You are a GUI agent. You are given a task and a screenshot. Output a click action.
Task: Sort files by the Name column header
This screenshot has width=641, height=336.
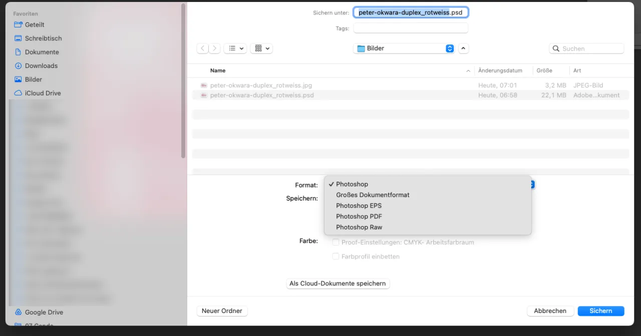(218, 70)
